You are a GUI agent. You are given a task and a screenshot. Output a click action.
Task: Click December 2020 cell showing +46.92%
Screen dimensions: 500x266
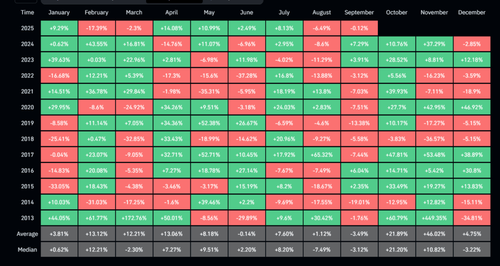click(472, 106)
